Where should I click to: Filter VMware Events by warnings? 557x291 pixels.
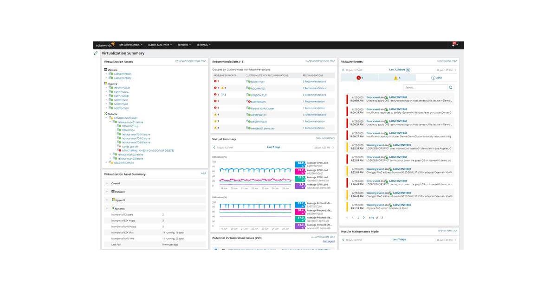click(397, 78)
